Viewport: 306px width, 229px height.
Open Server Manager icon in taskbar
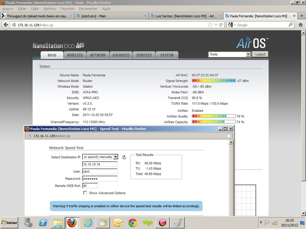pyautogui.click(x=28, y=223)
